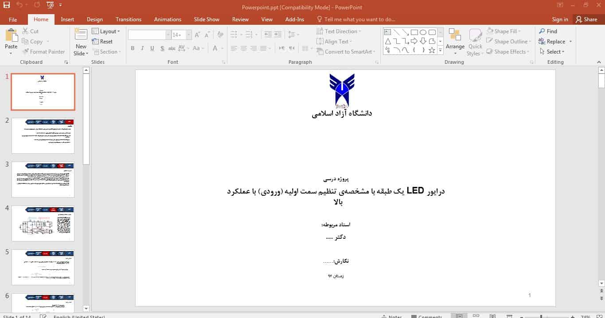Image resolution: width=605 pixels, height=318 pixels.
Task: Open the Animations tab
Action: (x=168, y=19)
